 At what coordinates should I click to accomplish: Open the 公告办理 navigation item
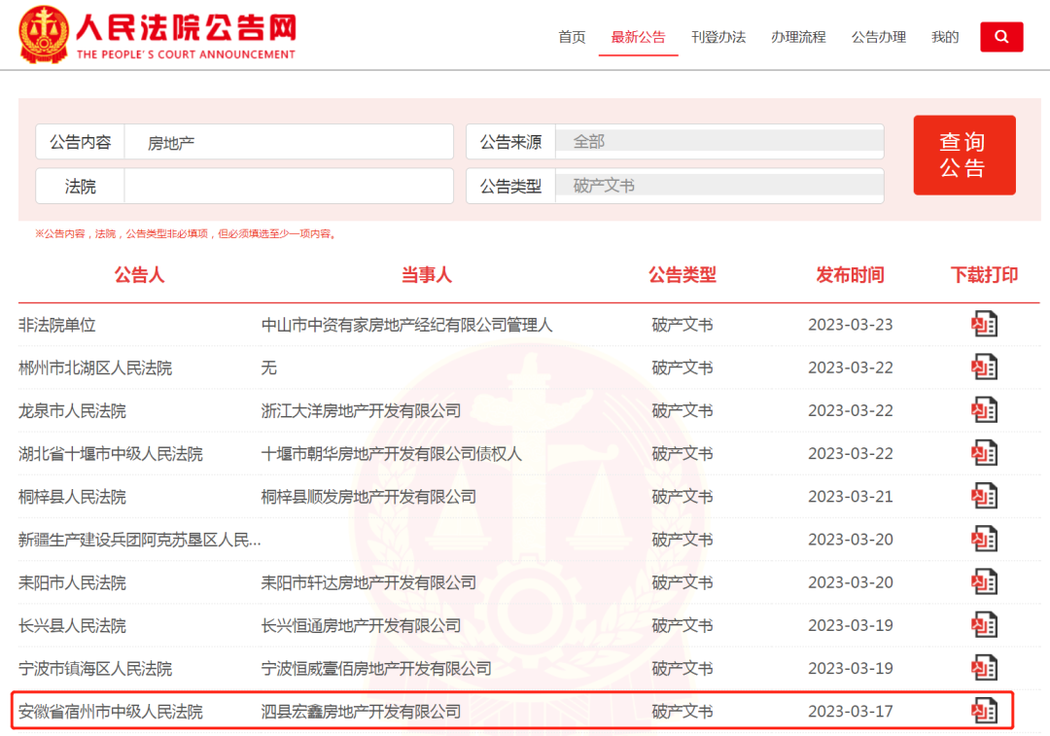879,37
